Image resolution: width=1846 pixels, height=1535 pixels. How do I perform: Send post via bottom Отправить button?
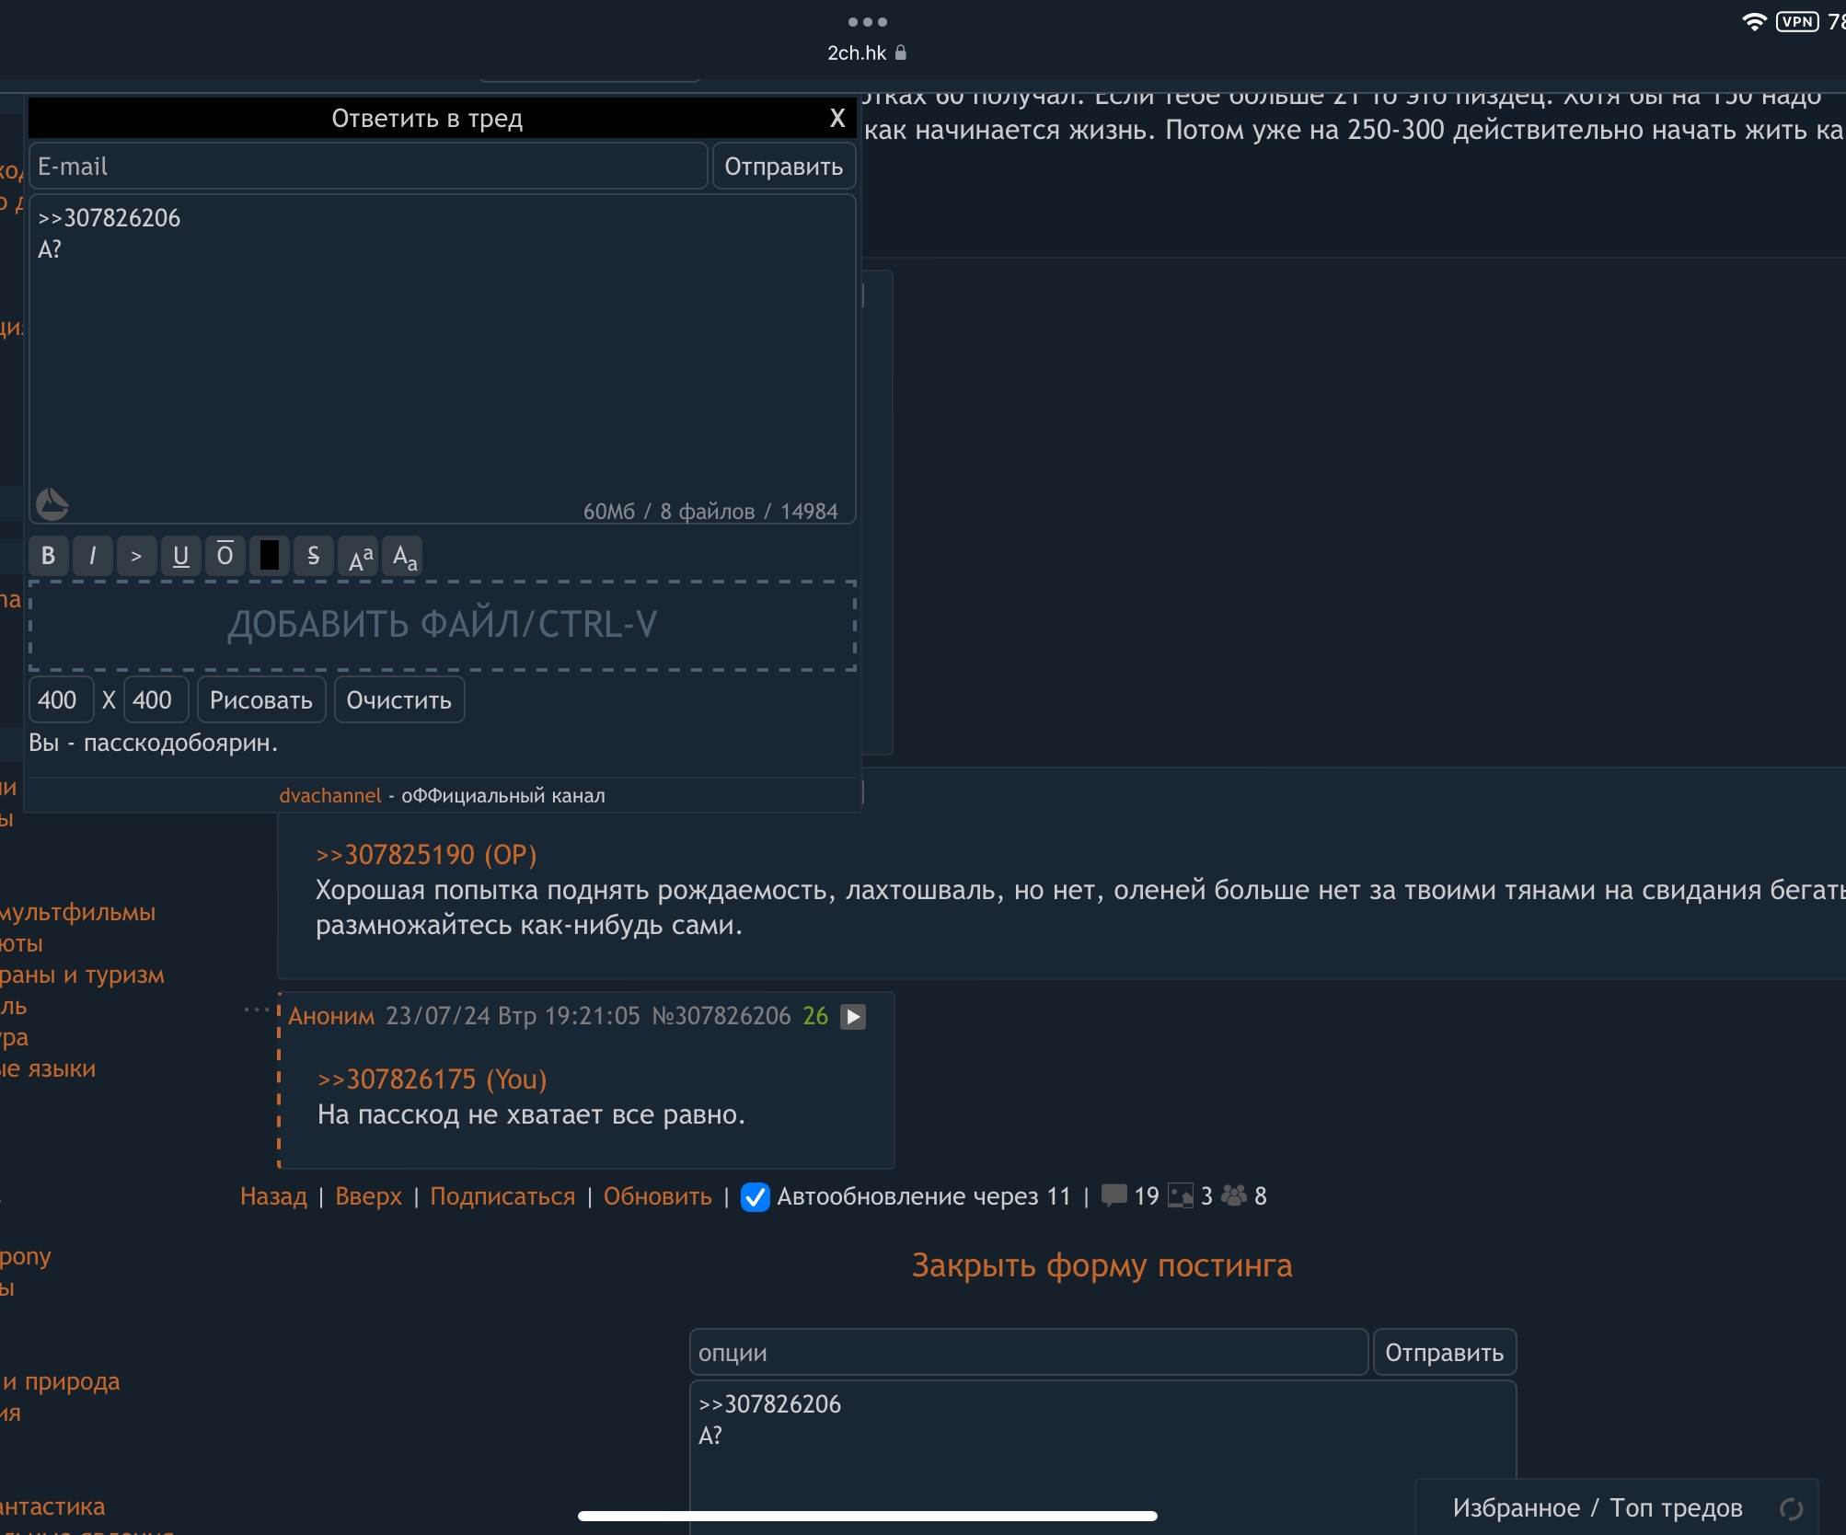pyautogui.click(x=1445, y=1353)
